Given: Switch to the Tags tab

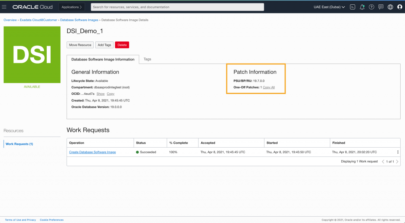Looking at the screenshot, I should pyautogui.click(x=147, y=59).
